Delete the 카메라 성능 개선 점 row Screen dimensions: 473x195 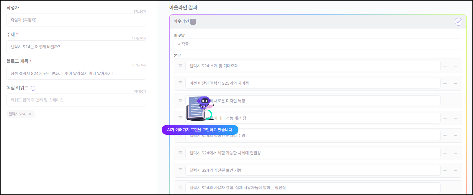pos(455,118)
